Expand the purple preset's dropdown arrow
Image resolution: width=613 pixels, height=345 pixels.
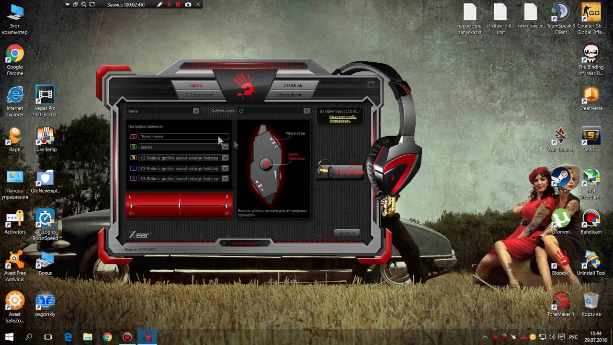pyautogui.click(x=225, y=179)
